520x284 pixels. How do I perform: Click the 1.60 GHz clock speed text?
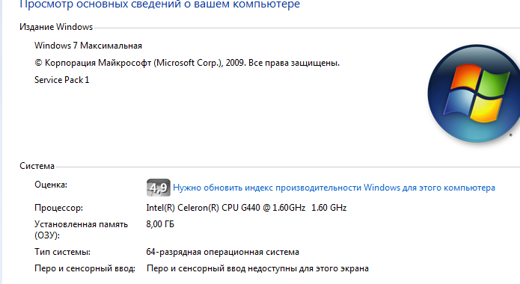coord(329,208)
